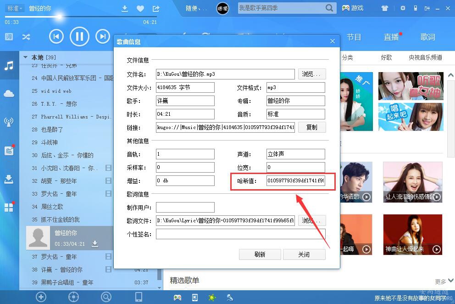The image size is (455, 304).
Task: Click the 哈希值 field
Action: point(296,180)
